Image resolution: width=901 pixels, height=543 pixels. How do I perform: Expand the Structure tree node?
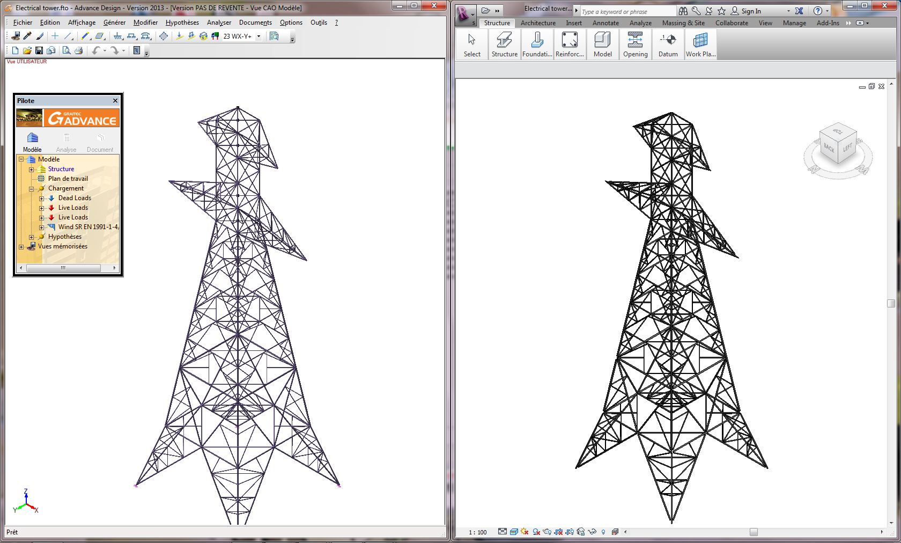[x=31, y=170]
